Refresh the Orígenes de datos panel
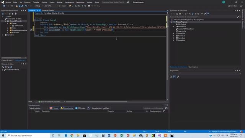This screenshot has width=245, height=138. pos(11,67)
